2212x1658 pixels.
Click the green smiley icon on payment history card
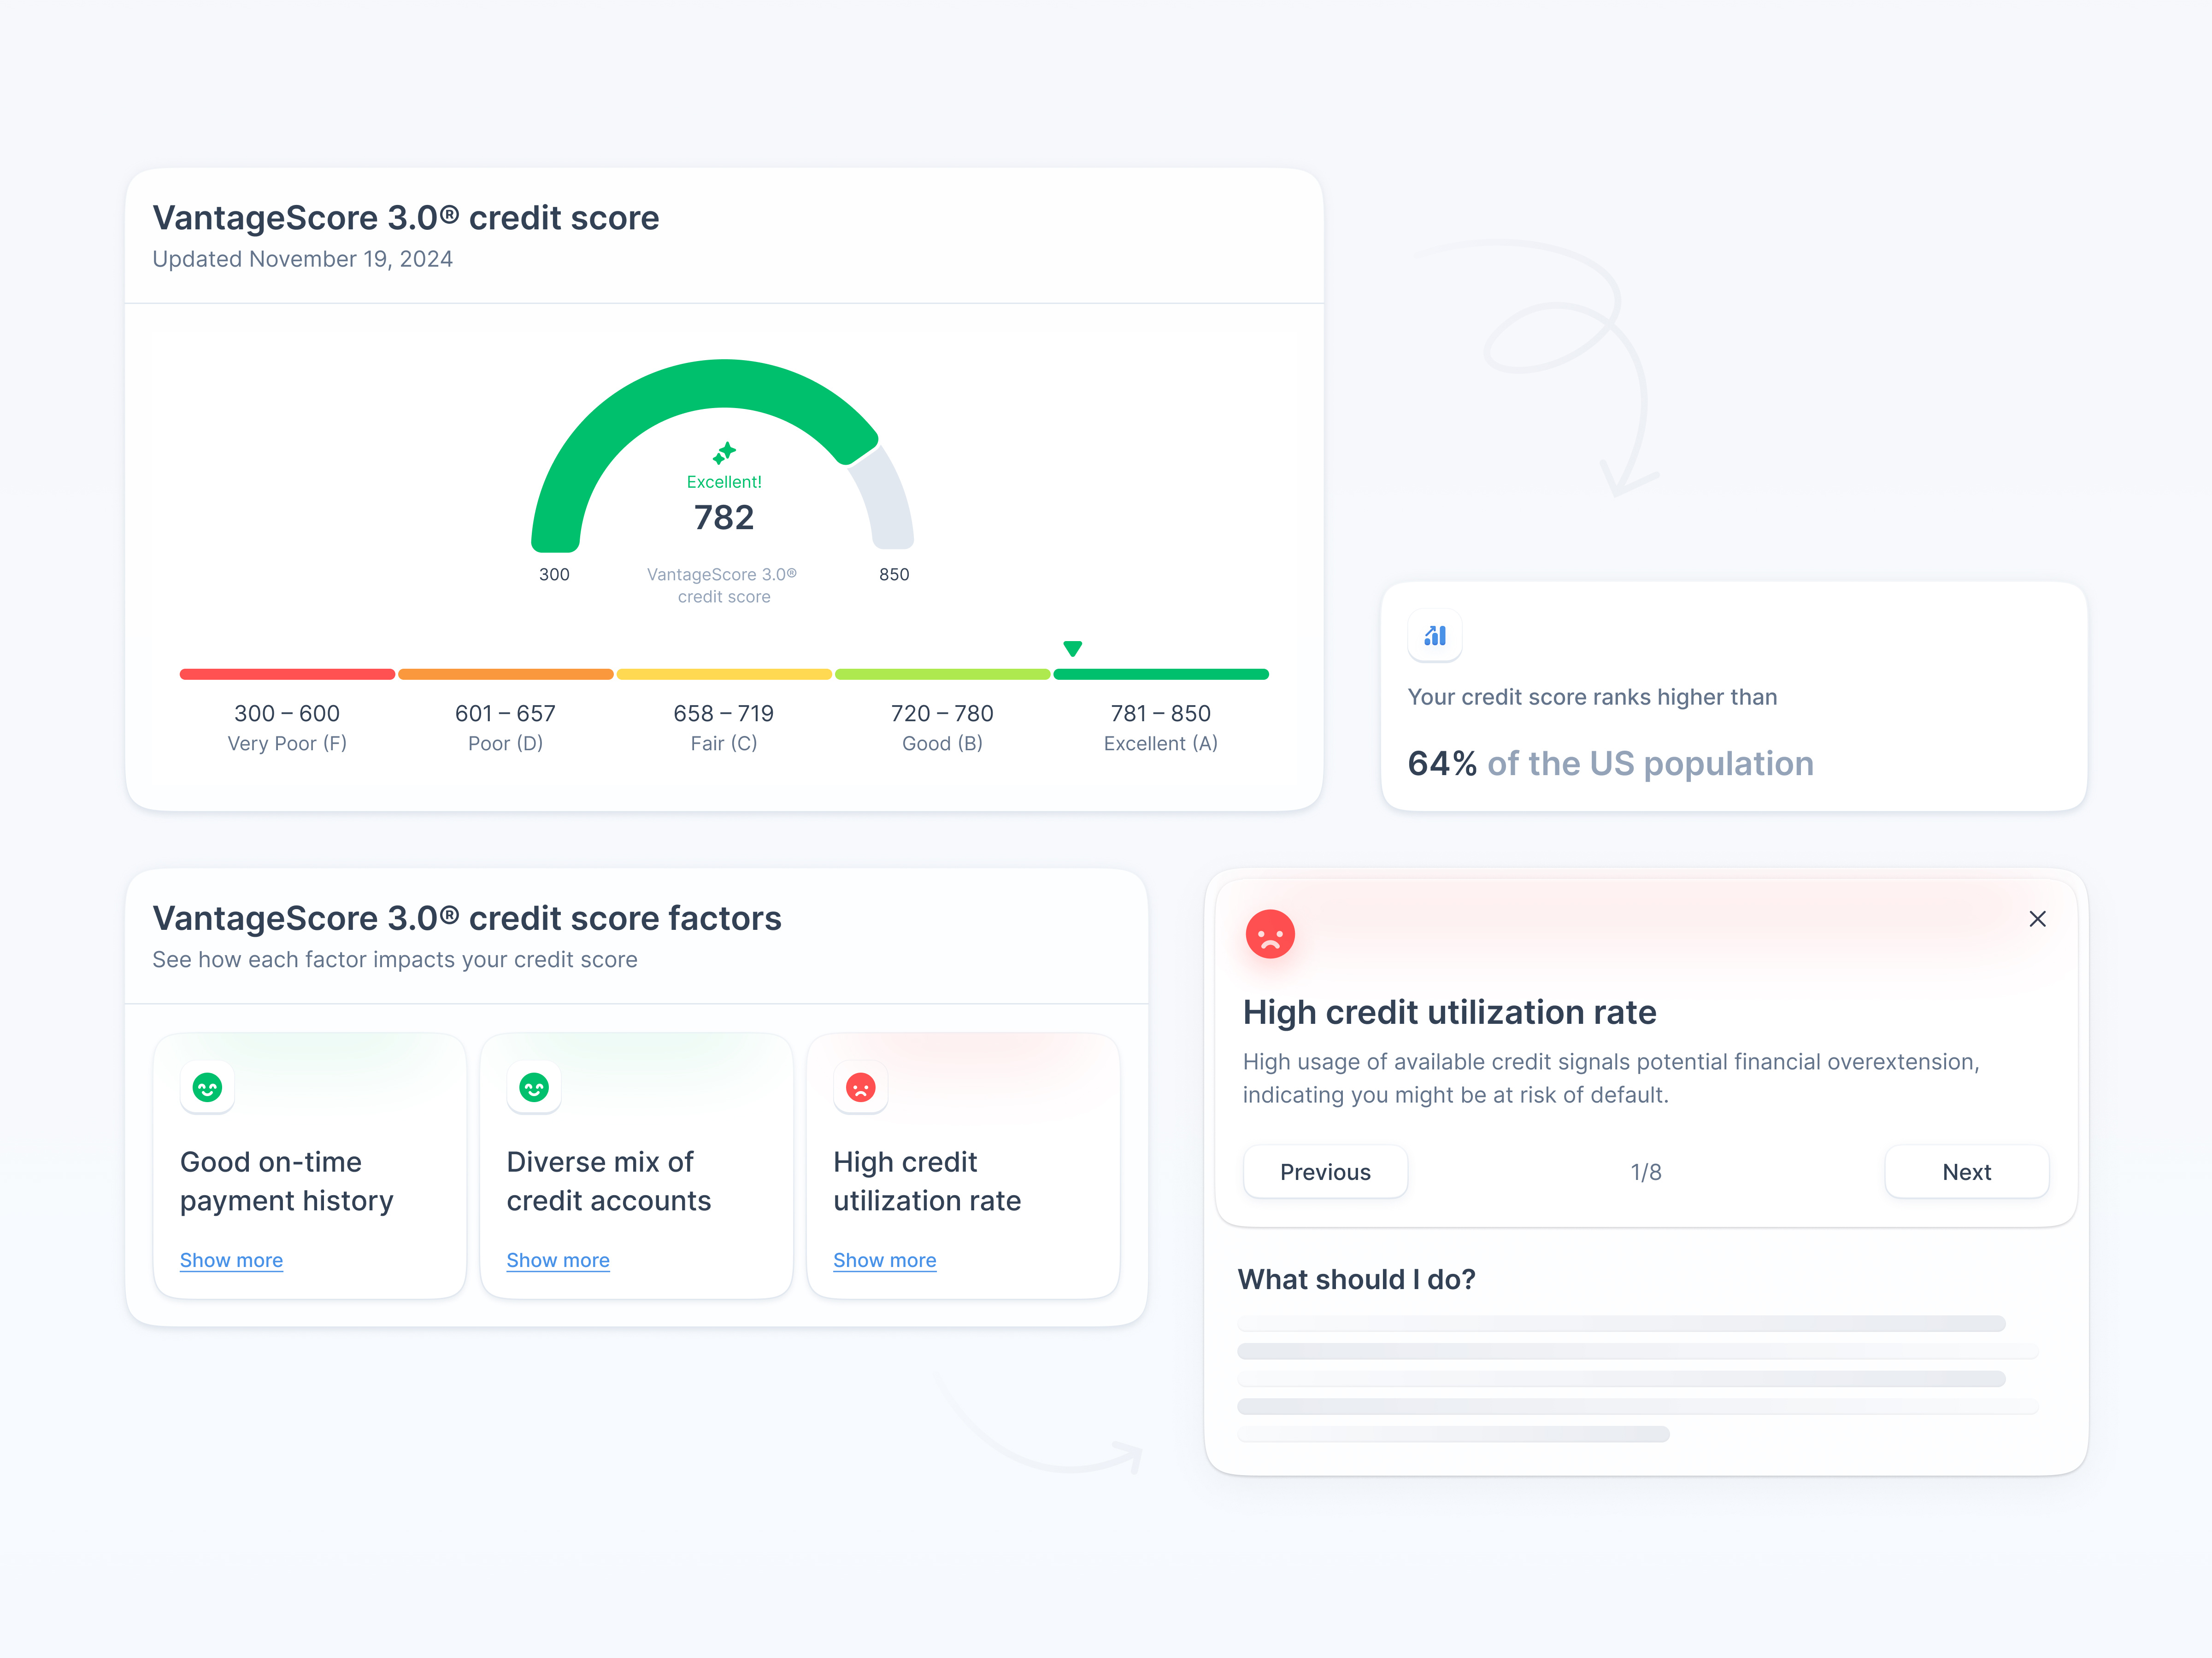pyautogui.click(x=207, y=1087)
